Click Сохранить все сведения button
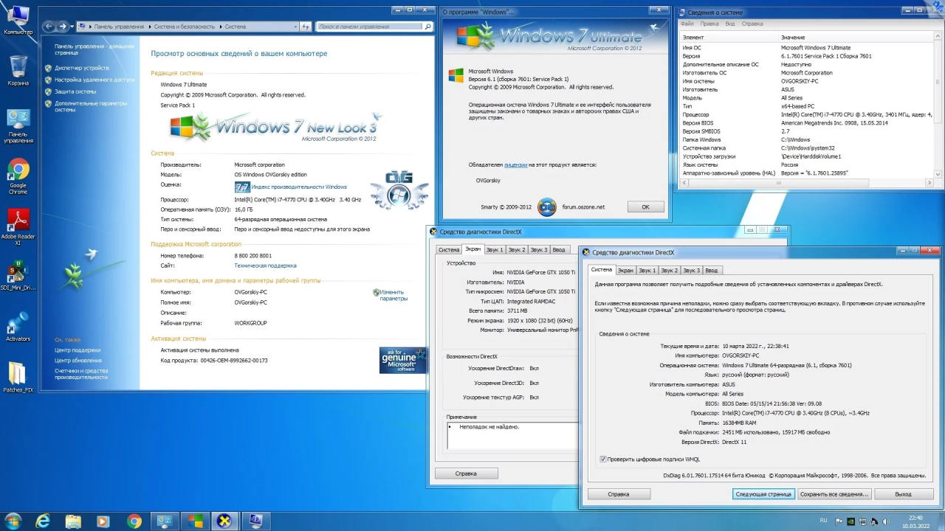 coord(834,494)
